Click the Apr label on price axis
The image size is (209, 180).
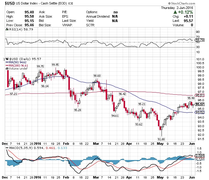129,144
